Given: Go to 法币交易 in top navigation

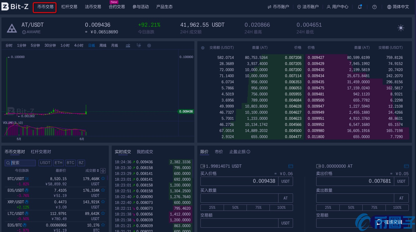Looking at the screenshot, I should pos(93,7).
